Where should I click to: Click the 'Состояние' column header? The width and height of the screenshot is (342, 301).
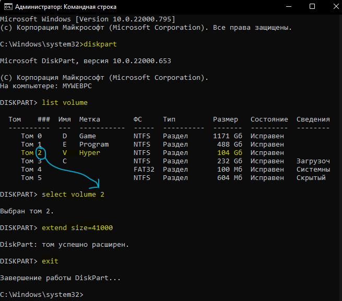[269, 119]
